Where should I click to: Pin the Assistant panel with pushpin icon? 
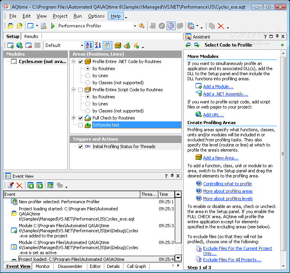click(x=277, y=36)
